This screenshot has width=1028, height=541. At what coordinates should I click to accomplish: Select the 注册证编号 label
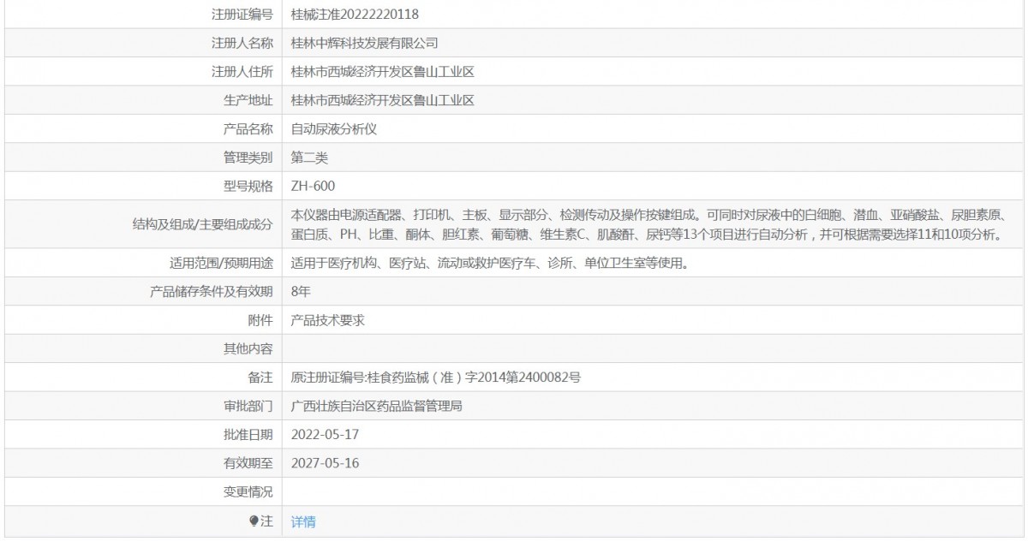242,15
